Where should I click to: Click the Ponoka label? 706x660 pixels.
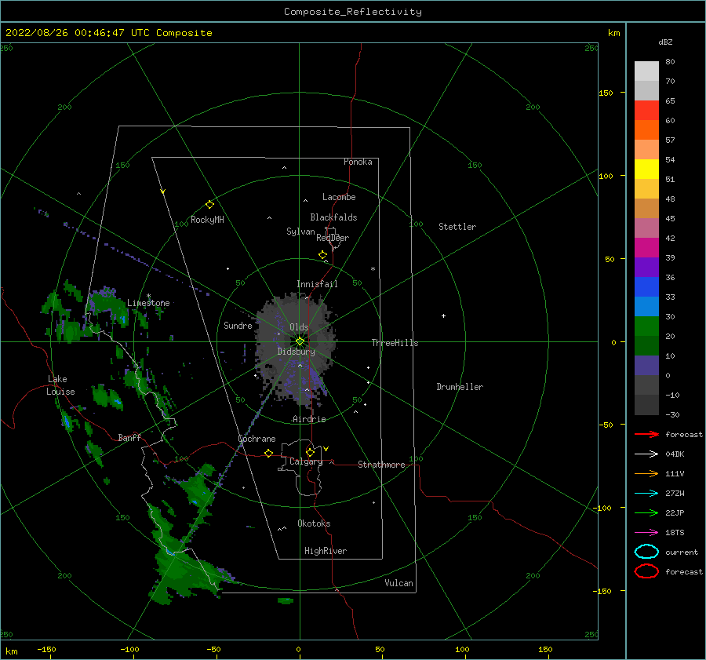[x=358, y=162]
